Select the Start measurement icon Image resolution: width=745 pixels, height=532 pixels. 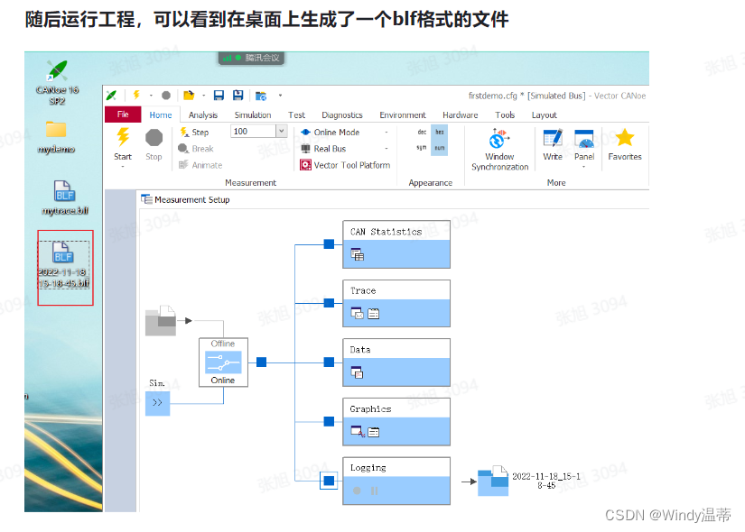click(124, 135)
